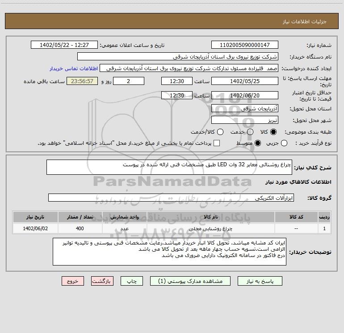Choose the متوسط purchase type radio
The height and width of the screenshot is (333, 344).
[258, 143]
